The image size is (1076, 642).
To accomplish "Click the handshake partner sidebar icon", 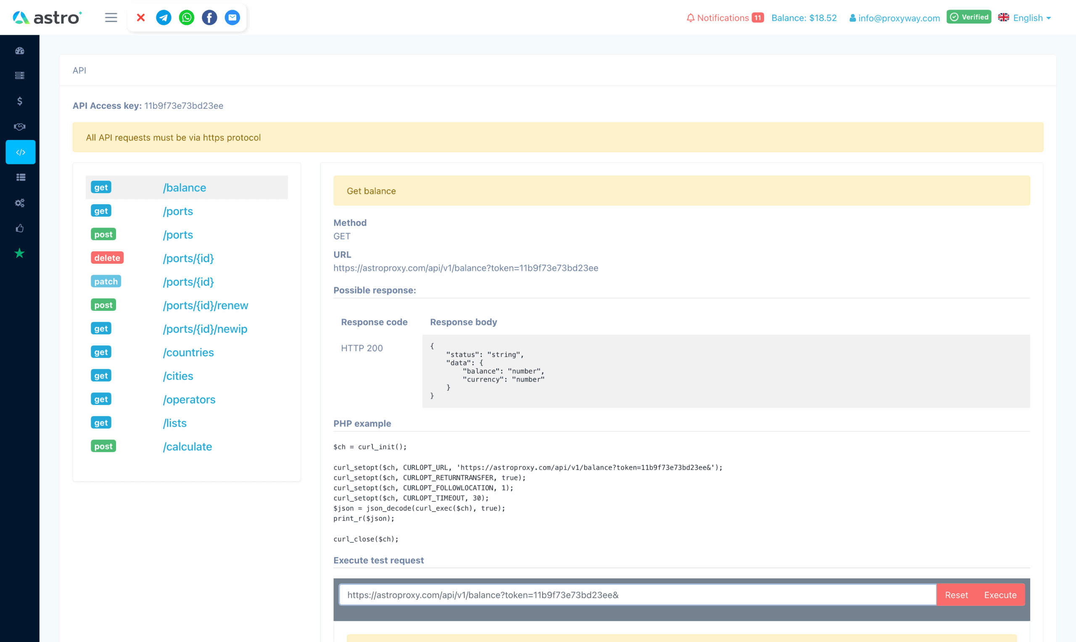I will point(20,126).
